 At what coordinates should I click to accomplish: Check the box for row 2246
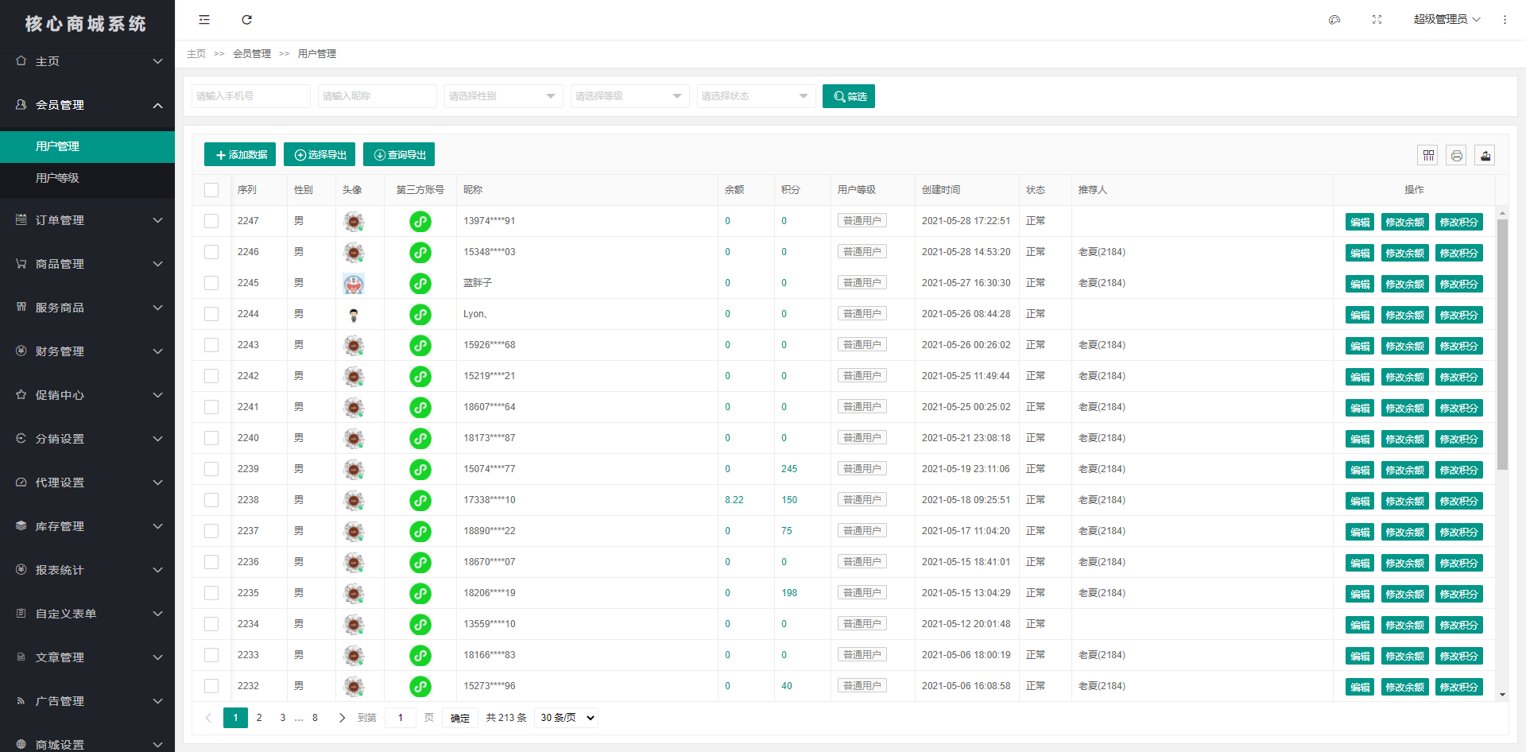(211, 252)
